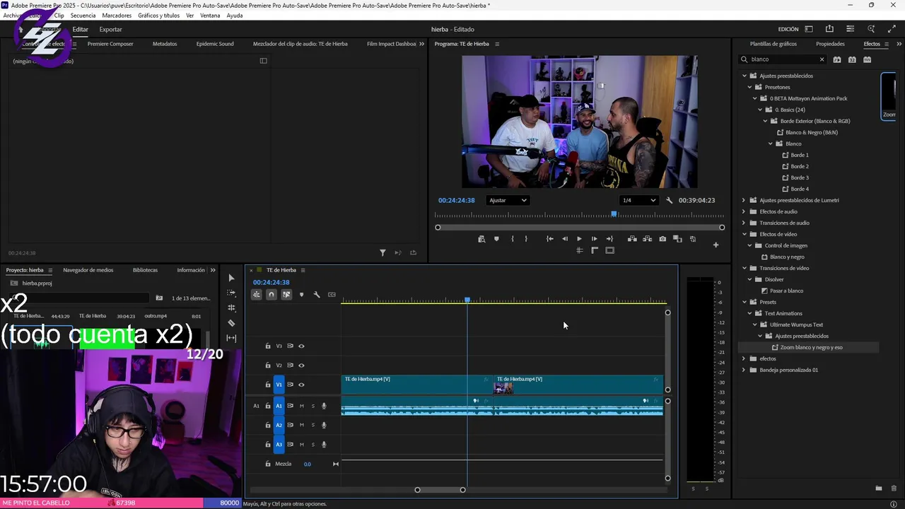Switch to the Propiedades panel tab

pos(830,44)
